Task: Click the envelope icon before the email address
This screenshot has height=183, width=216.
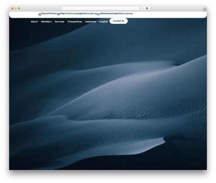Action: point(98,14)
